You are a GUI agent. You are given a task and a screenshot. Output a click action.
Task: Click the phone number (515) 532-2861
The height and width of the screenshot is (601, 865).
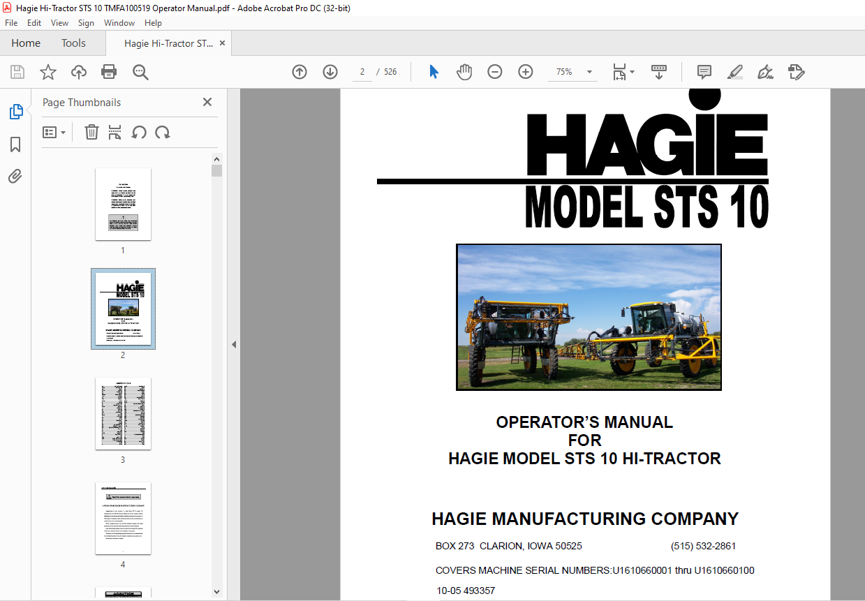[x=703, y=546]
